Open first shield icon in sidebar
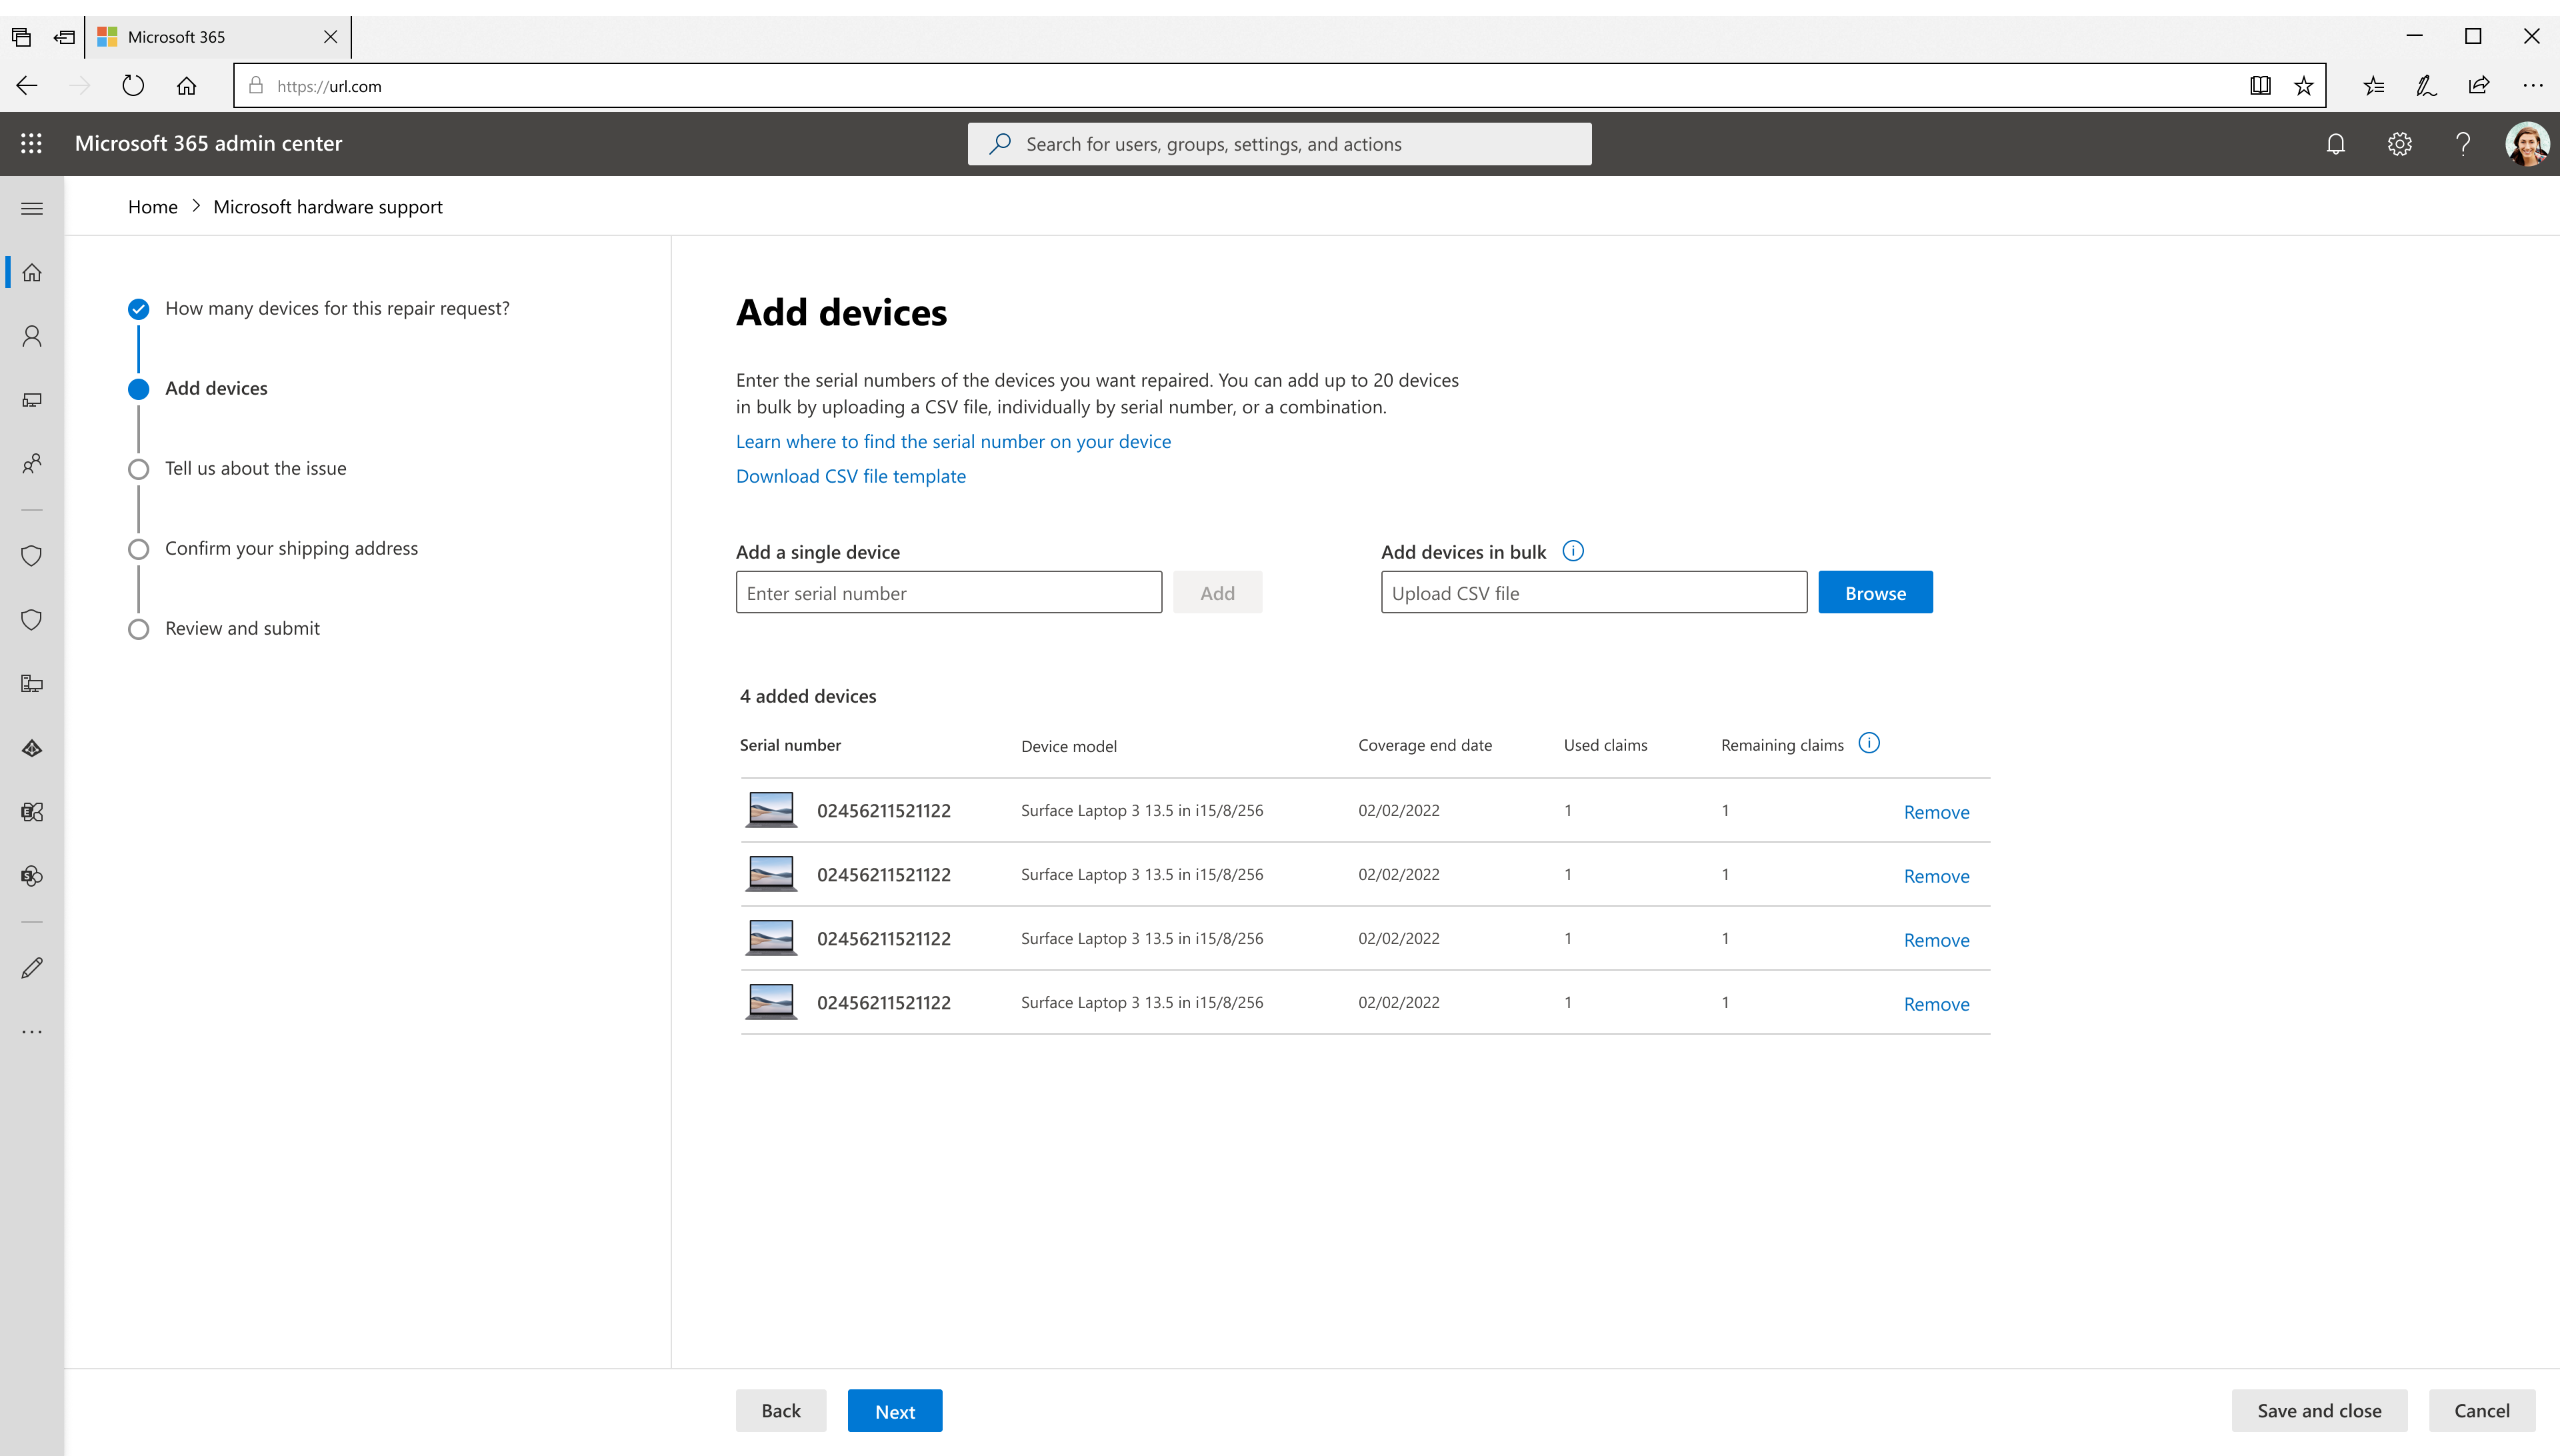The height and width of the screenshot is (1456, 2560). (32, 556)
